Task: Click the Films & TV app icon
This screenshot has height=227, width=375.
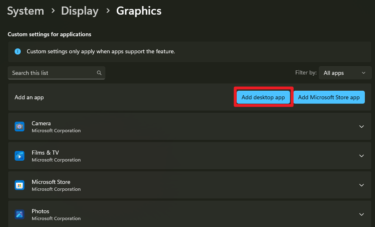Action: click(x=19, y=156)
